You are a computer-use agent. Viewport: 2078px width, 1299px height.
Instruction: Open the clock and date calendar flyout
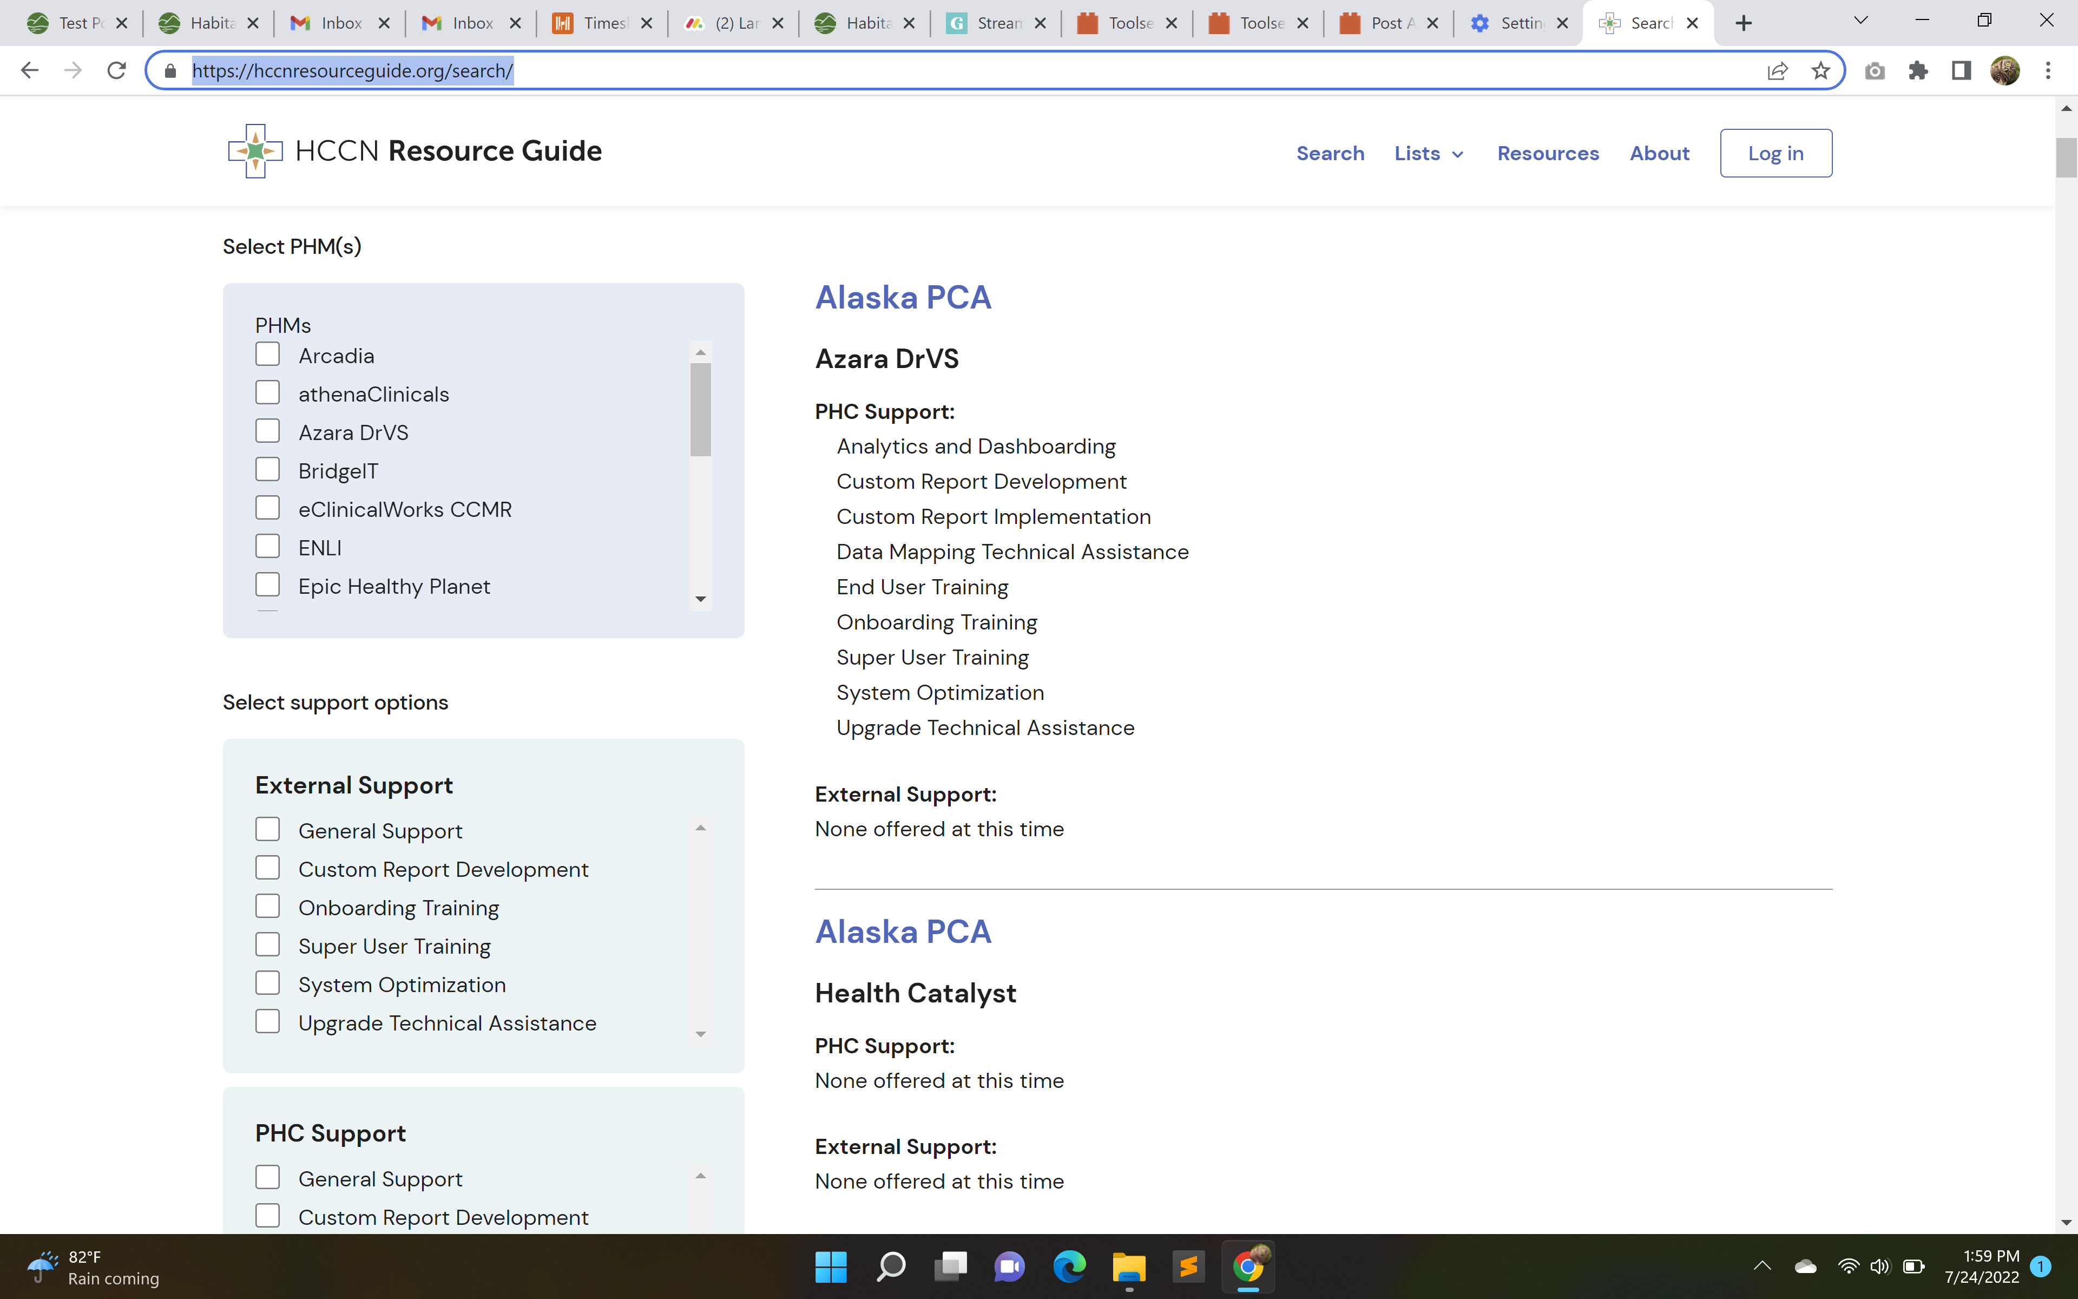[1982, 1267]
